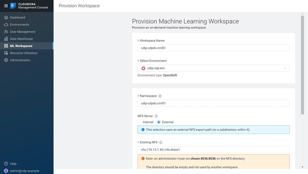Viewport: 308px width, 174px height.
Task: Click the Cloudera shield logo
Action: [x=13, y=6]
